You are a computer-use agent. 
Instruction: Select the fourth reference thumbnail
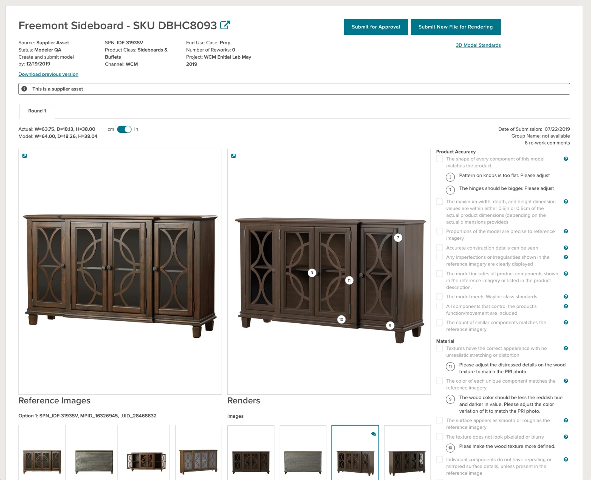[199, 452]
